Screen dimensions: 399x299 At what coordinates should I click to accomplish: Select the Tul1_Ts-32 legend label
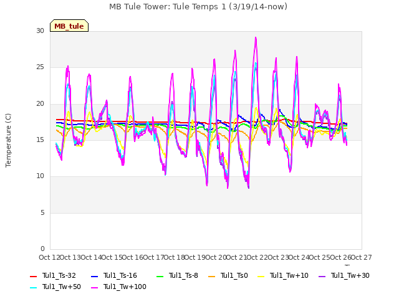59,275
